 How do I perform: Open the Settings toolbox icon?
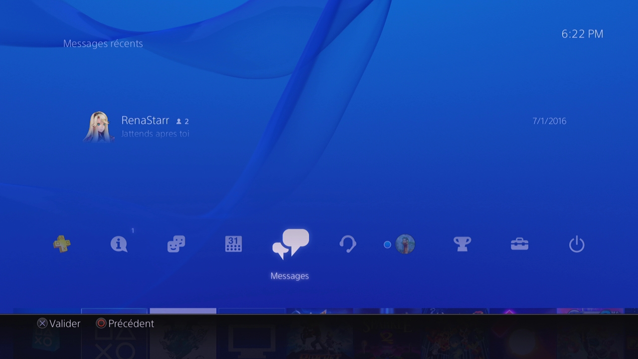click(x=519, y=244)
